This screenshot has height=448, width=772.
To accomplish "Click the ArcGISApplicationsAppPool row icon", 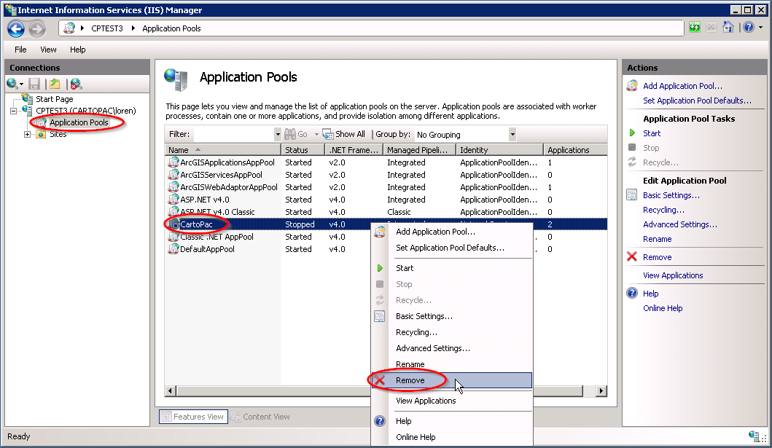I will point(173,162).
